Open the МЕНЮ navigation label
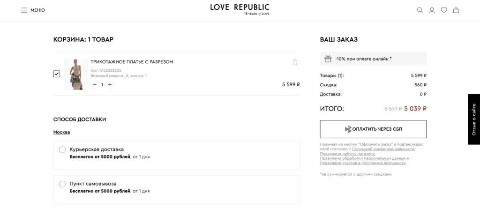Image resolution: width=480 pixels, height=208 pixels. (x=38, y=10)
